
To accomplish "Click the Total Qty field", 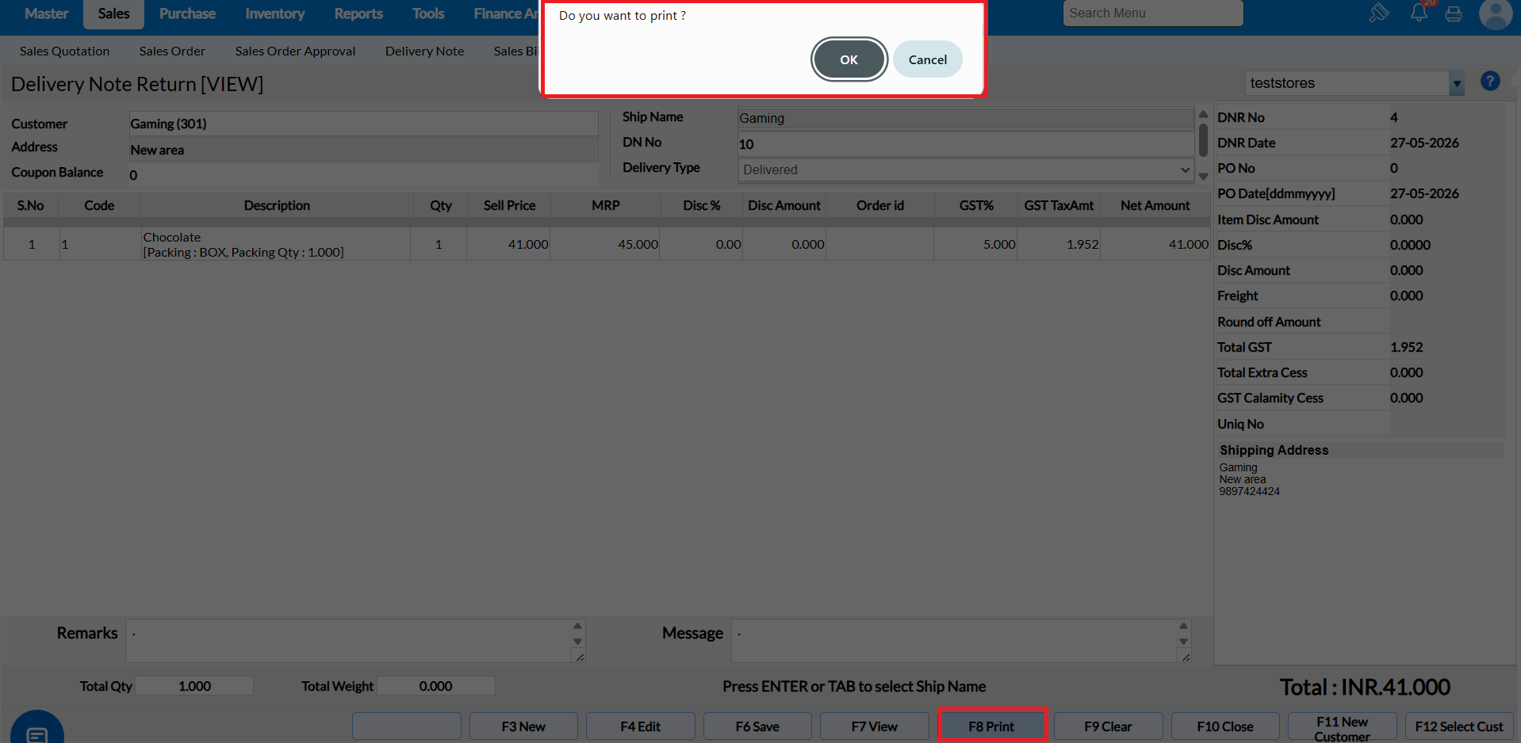I will click(x=194, y=686).
